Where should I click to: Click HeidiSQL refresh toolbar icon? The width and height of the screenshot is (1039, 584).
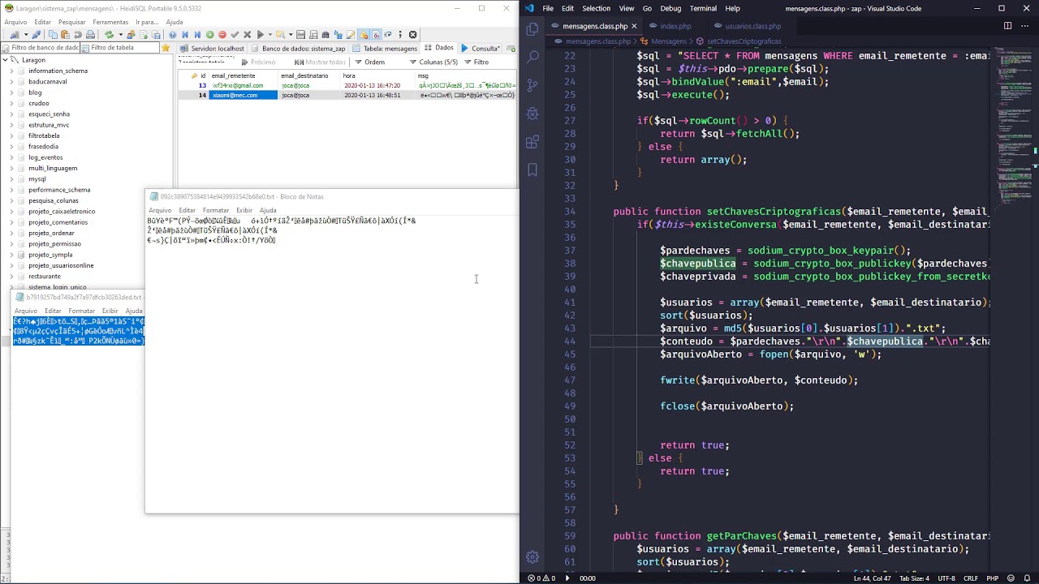[109, 35]
